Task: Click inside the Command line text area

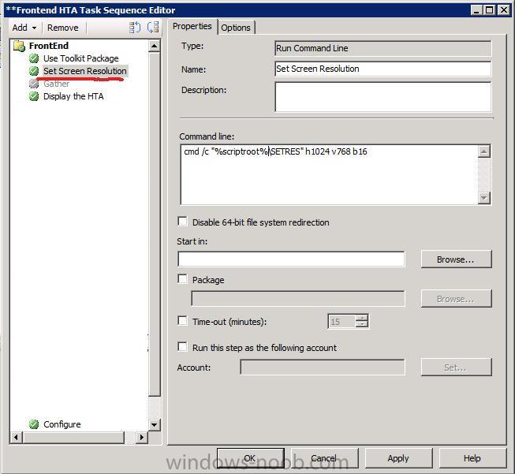Action: point(329,175)
